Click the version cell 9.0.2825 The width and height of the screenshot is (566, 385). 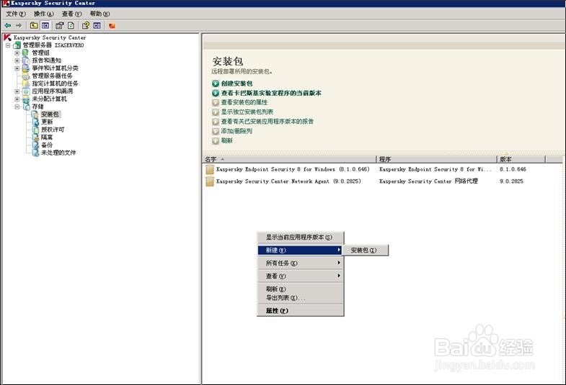[511, 181]
